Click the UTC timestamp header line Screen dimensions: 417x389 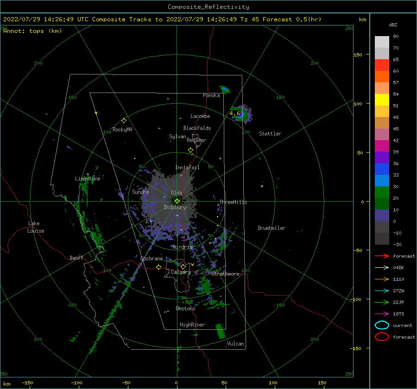pos(162,19)
